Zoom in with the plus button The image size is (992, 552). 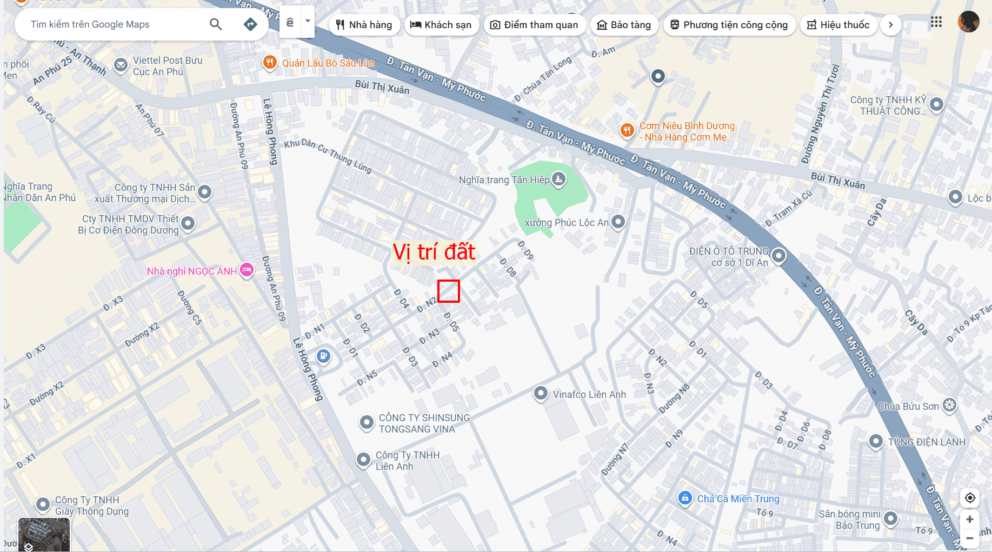tap(970, 520)
